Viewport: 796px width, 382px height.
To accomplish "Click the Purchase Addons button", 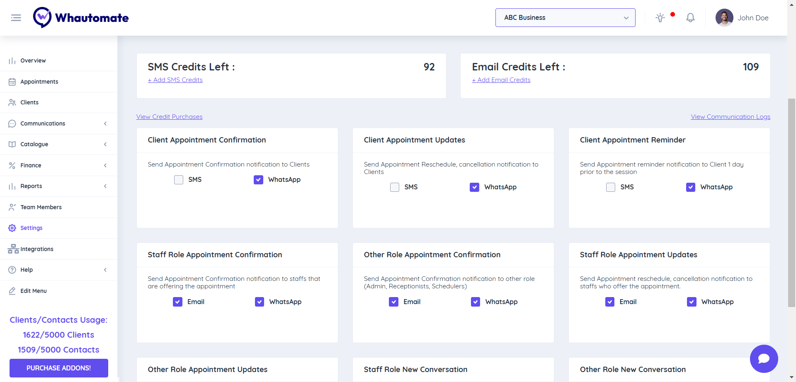I will tap(59, 368).
